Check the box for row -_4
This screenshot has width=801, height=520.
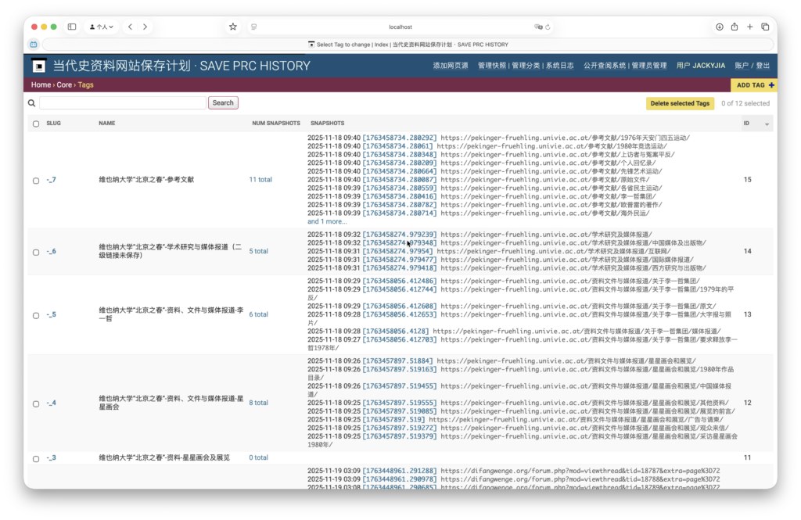pyautogui.click(x=36, y=403)
